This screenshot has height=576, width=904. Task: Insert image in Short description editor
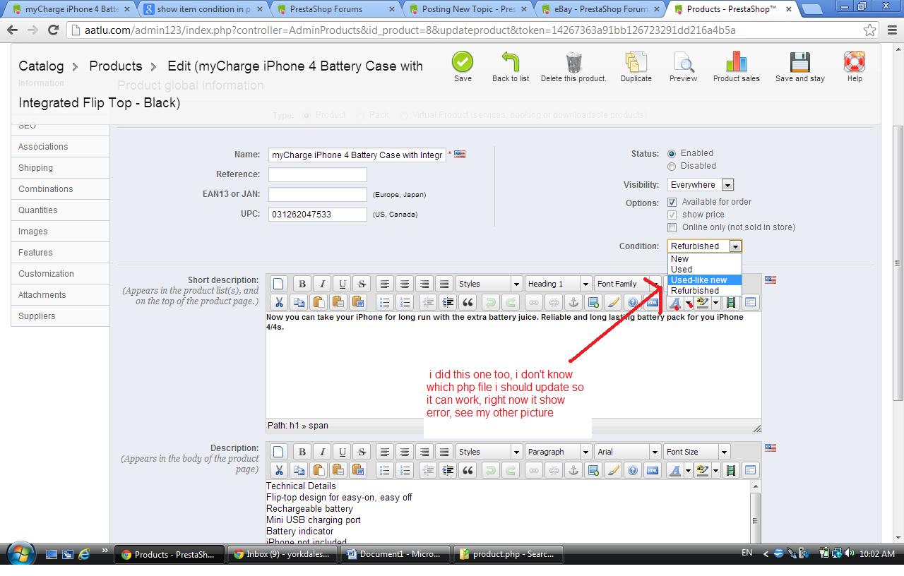coord(593,302)
